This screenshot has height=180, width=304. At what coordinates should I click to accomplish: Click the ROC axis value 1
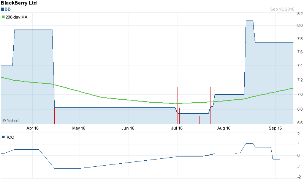click(x=299, y=144)
